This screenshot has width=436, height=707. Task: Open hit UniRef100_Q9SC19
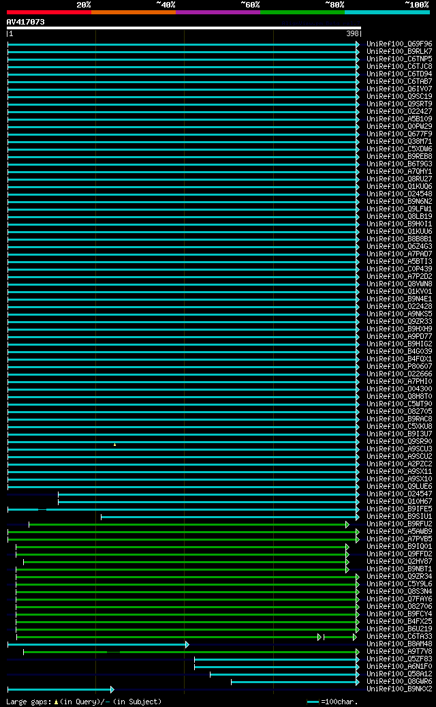399,97
